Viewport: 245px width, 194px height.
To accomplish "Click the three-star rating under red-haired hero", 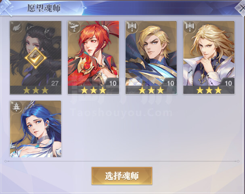I will point(93,90).
